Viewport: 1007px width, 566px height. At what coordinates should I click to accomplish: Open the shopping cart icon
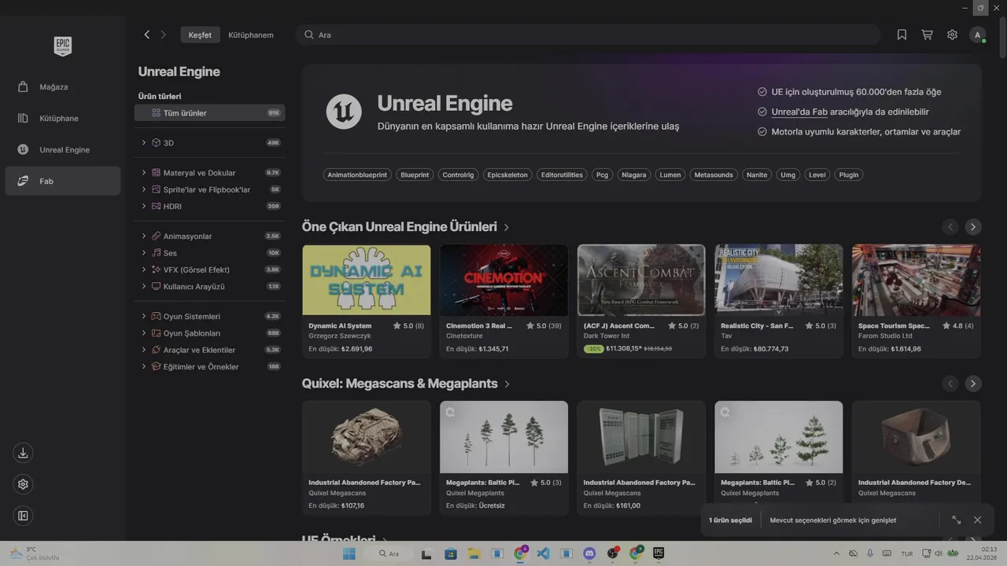point(927,35)
